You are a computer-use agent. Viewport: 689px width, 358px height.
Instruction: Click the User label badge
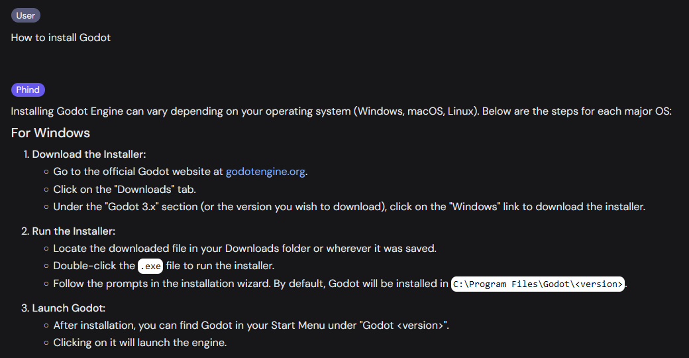point(26,15)
